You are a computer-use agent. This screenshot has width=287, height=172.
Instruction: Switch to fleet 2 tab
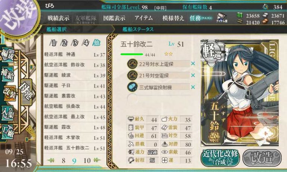click(64, 43)
